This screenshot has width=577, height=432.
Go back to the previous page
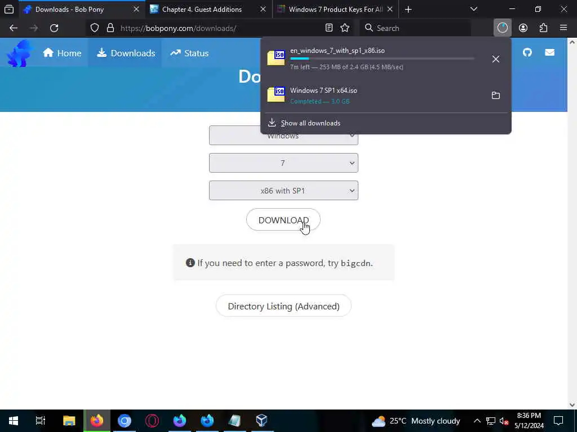[14, 28]
